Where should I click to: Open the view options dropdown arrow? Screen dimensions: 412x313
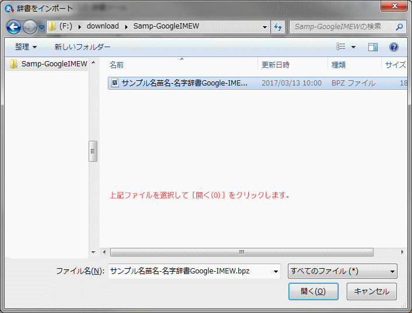(x=353, y=47)
